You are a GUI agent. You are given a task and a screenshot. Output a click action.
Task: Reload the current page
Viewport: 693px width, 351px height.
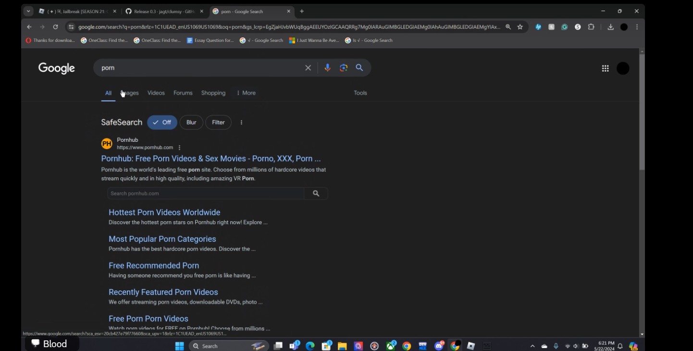(x=55, y=27)
